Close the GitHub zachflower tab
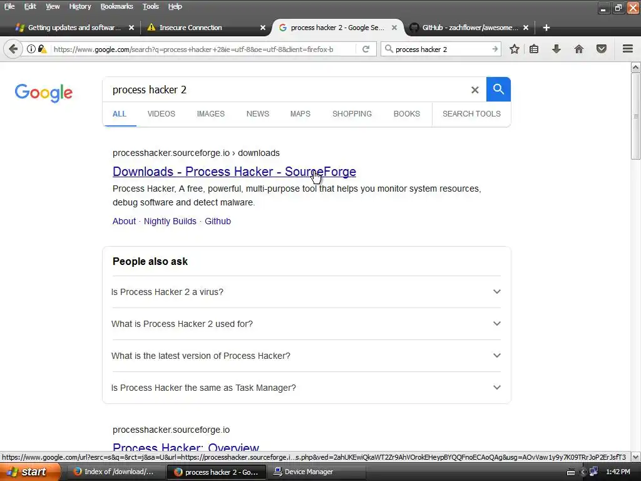The image size is (641, 481). (x=526, y=28)
